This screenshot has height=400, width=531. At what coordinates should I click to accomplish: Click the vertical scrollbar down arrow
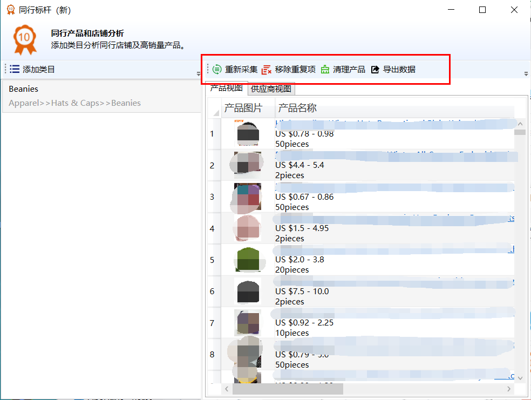[520, 377]
